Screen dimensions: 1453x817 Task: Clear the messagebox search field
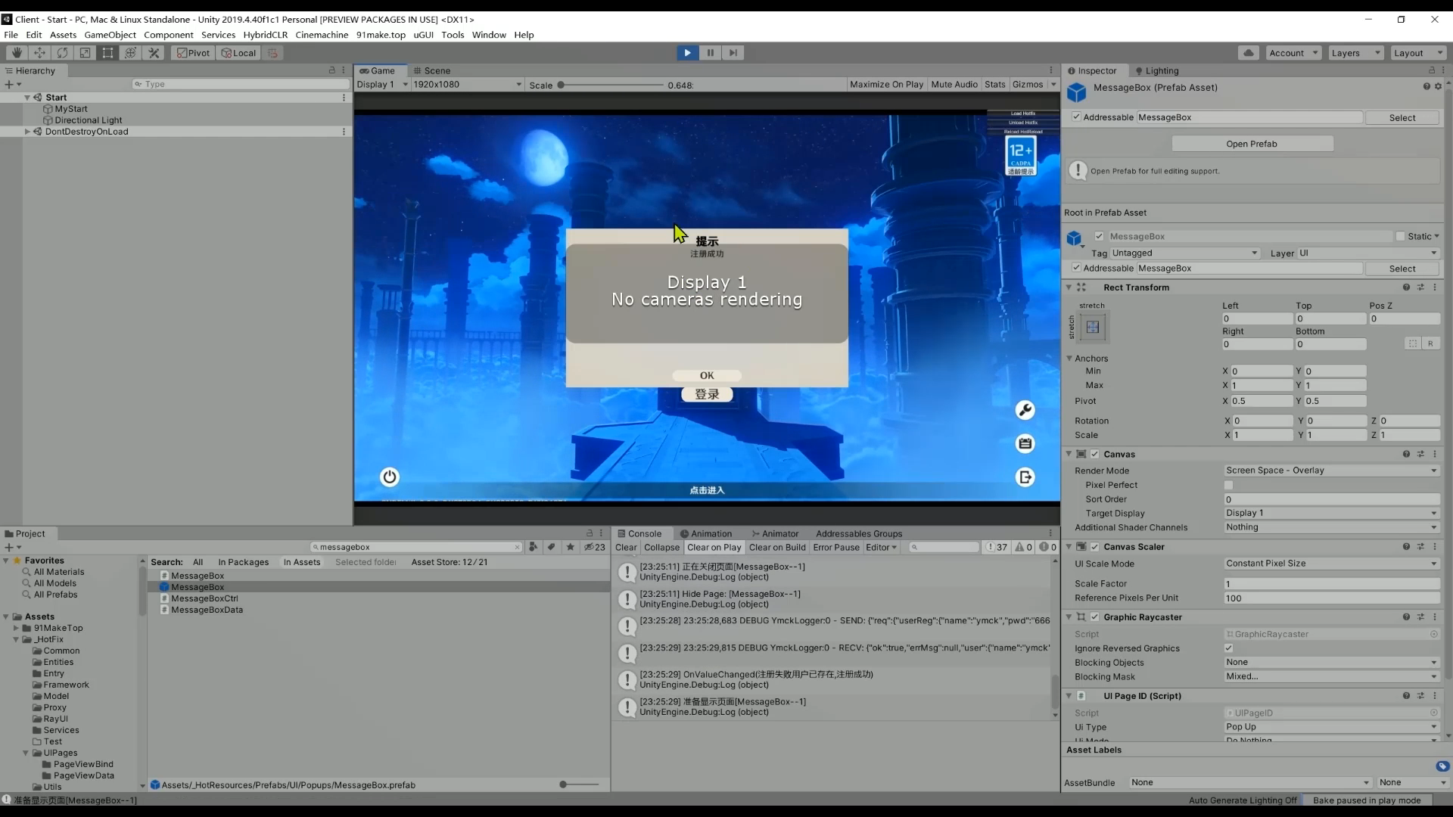(518, 547)
